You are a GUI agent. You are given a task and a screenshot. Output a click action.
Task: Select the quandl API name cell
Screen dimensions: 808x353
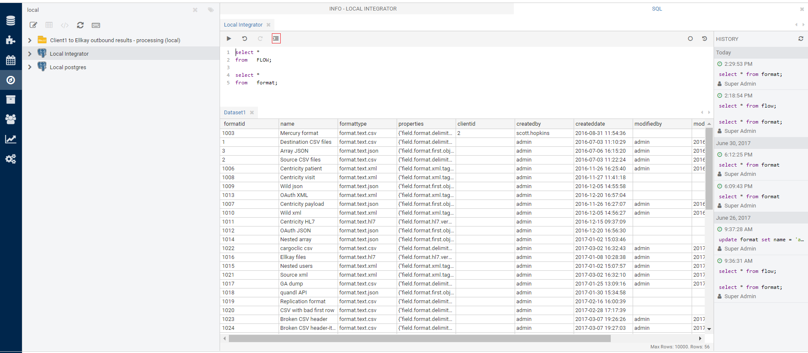click(308, 292)
